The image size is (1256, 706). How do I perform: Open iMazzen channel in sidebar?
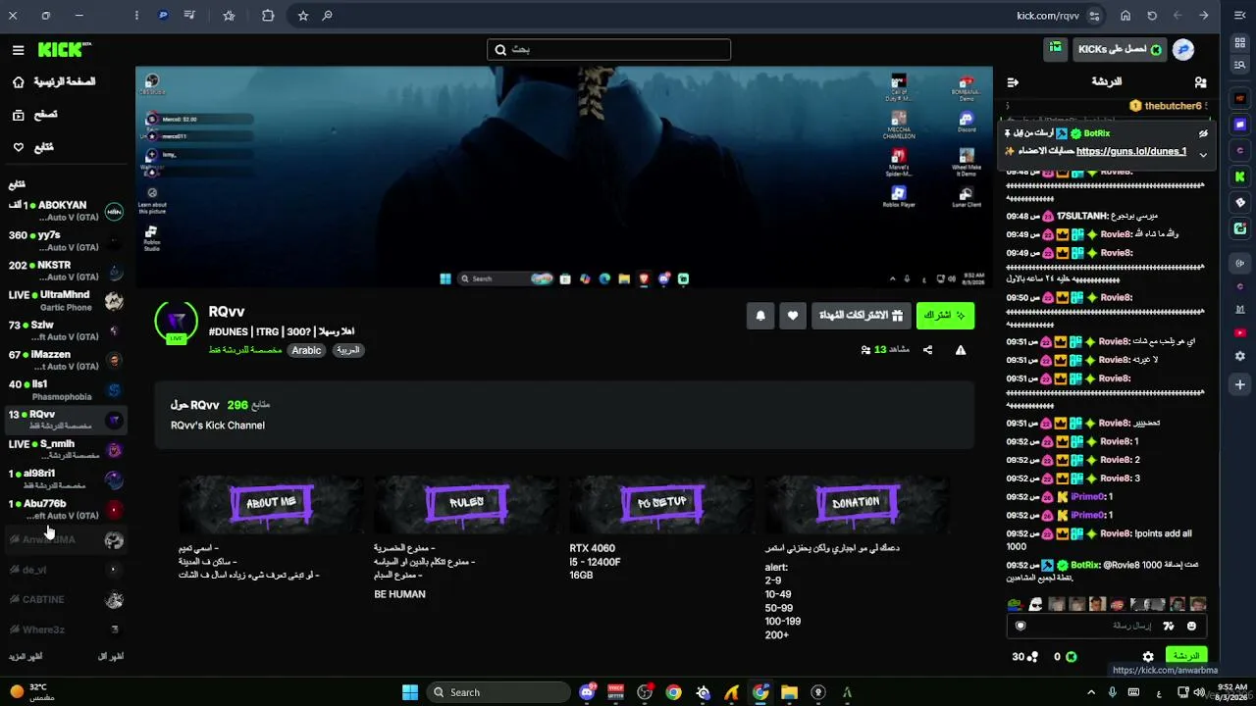[67, 361]
